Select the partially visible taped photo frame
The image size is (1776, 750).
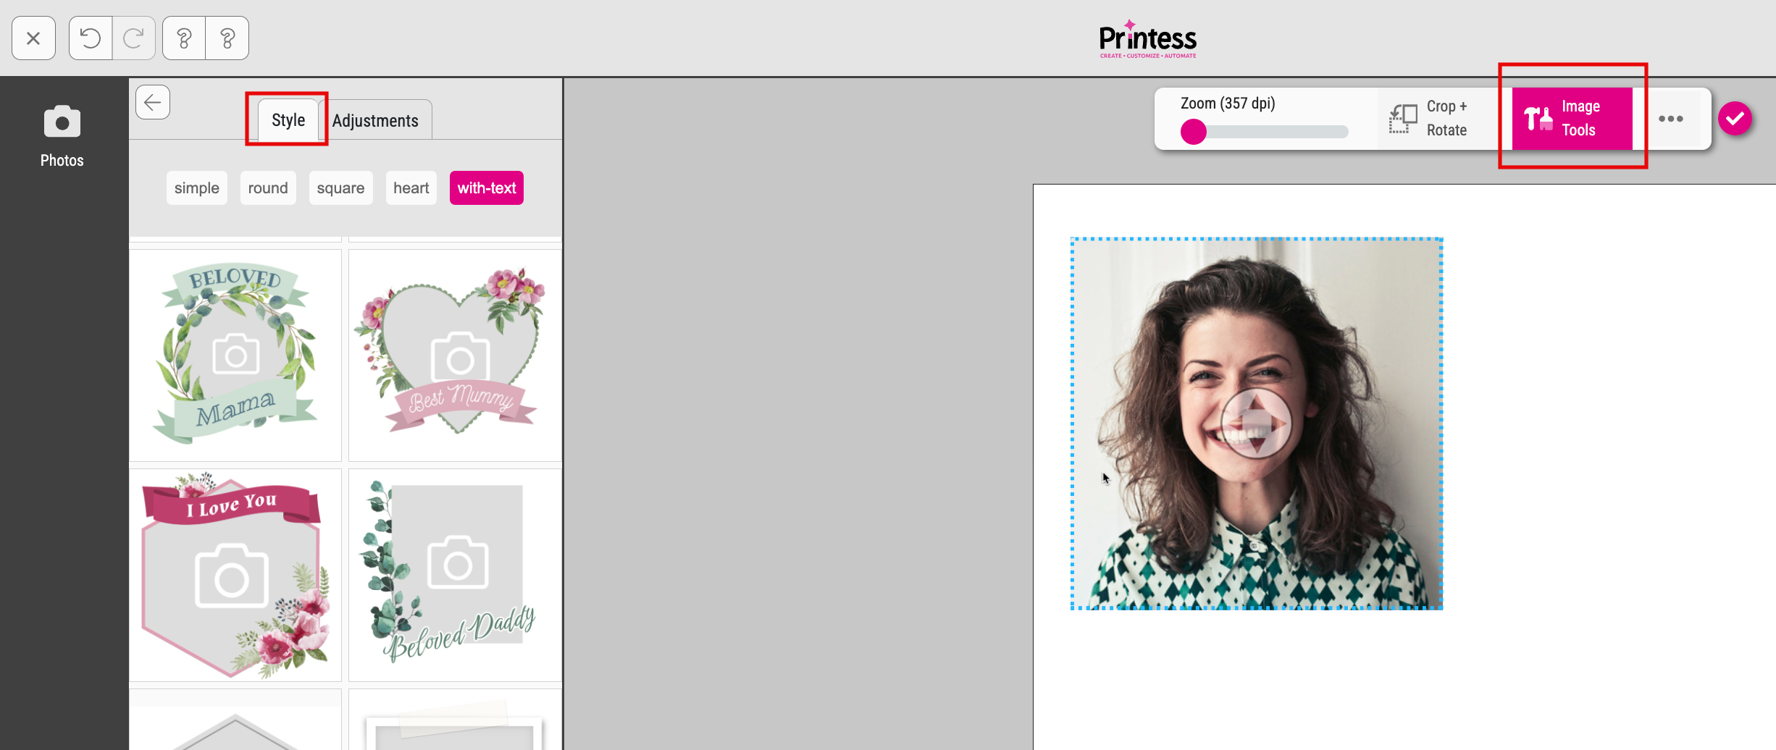455,720
